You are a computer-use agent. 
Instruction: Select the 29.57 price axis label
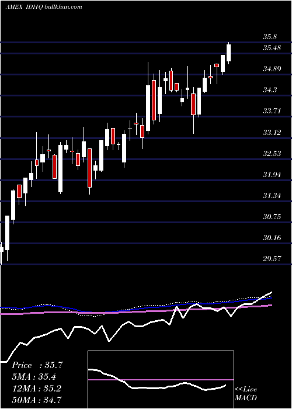click(272, 259)
